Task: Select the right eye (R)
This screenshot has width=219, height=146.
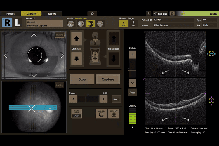Action: click(x=7, y=22)
